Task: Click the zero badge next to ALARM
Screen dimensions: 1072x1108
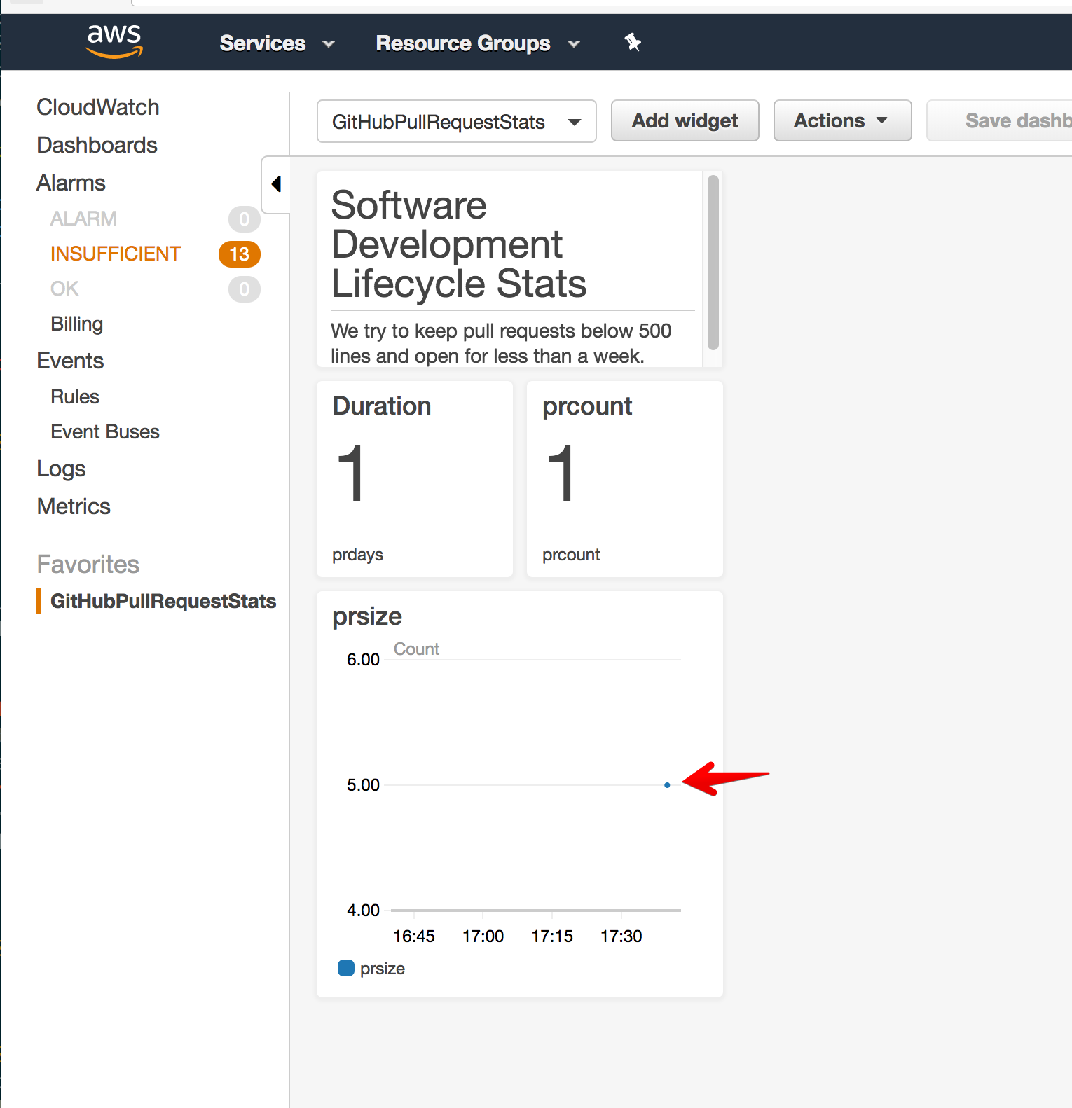Action: (244, 219)
